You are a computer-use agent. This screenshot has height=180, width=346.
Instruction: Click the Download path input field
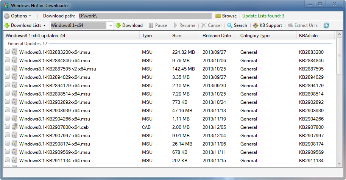click(x=145, y=16)
